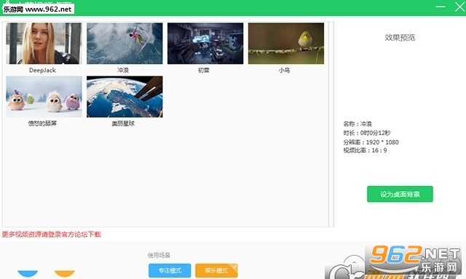Click the 美丽星球 caption text

coord(123,124)
